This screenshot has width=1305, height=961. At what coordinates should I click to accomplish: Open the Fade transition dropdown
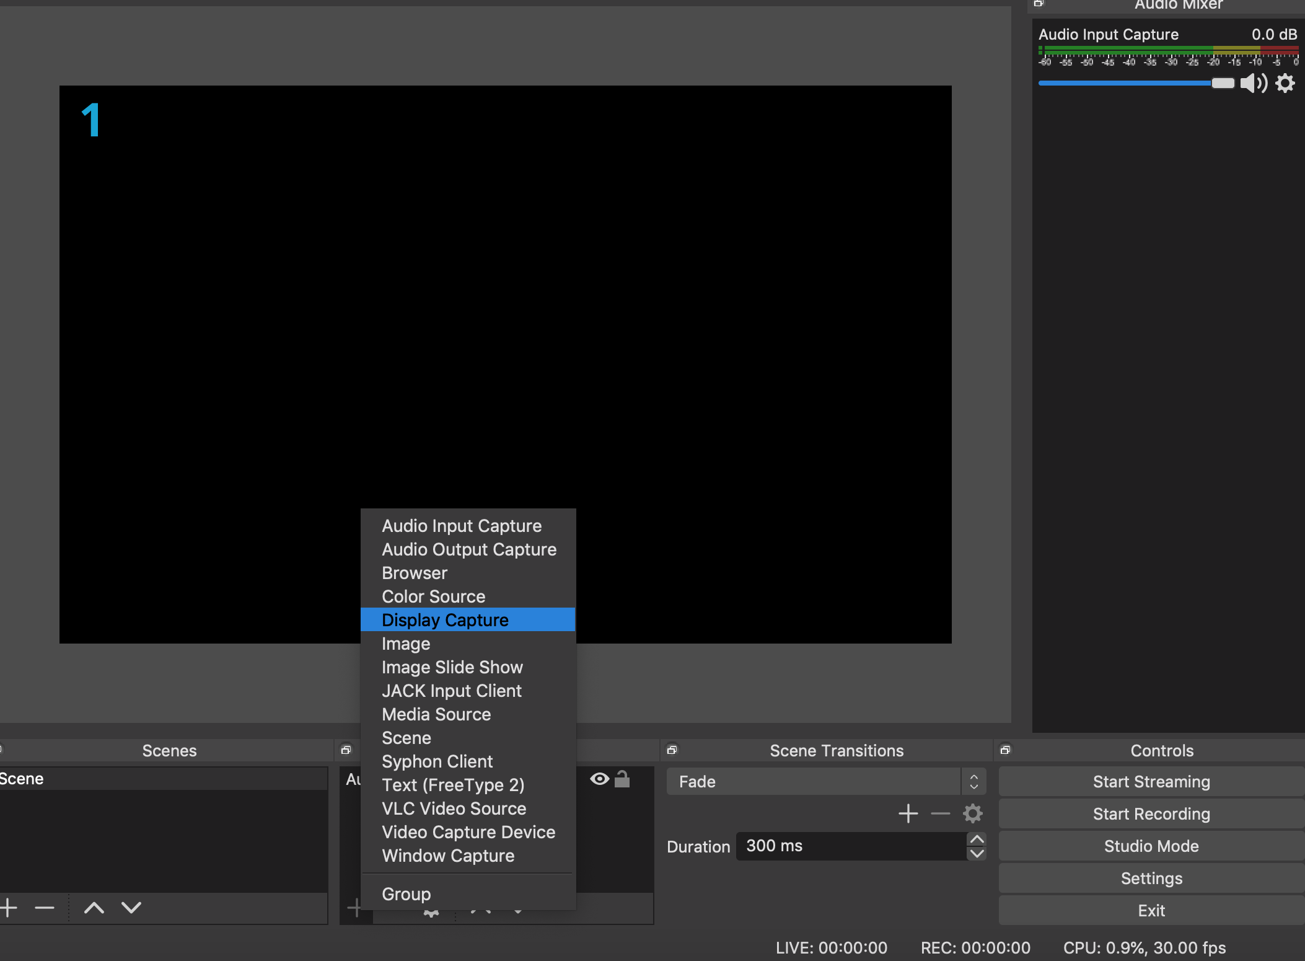[x=825, y=781]
